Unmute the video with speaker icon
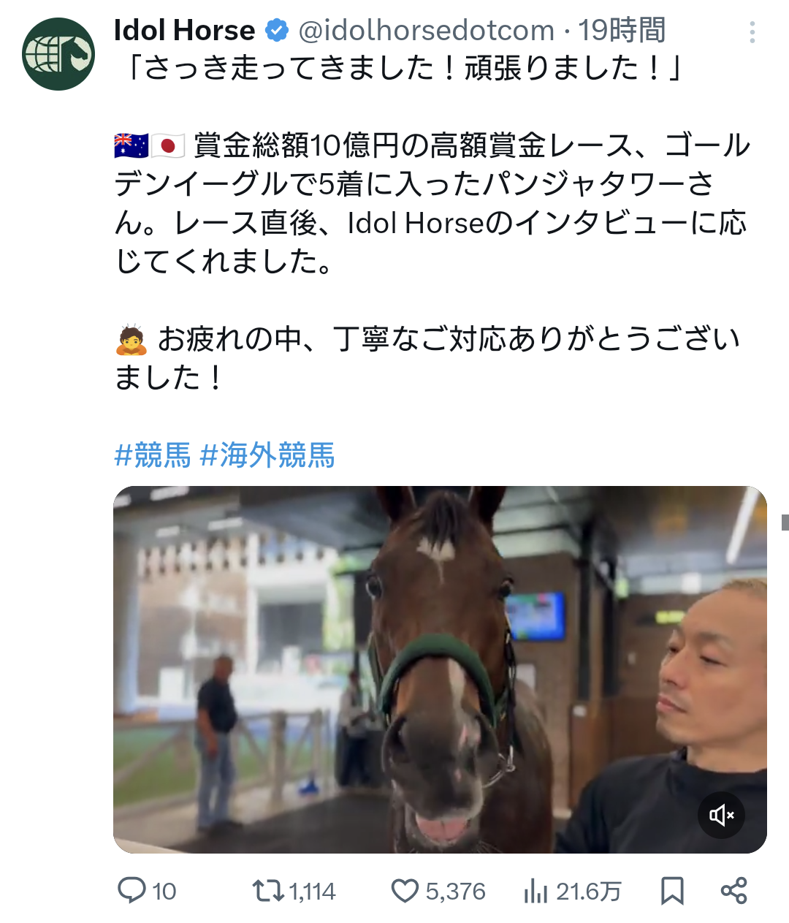The image size is (789, 923). (721, 815)
